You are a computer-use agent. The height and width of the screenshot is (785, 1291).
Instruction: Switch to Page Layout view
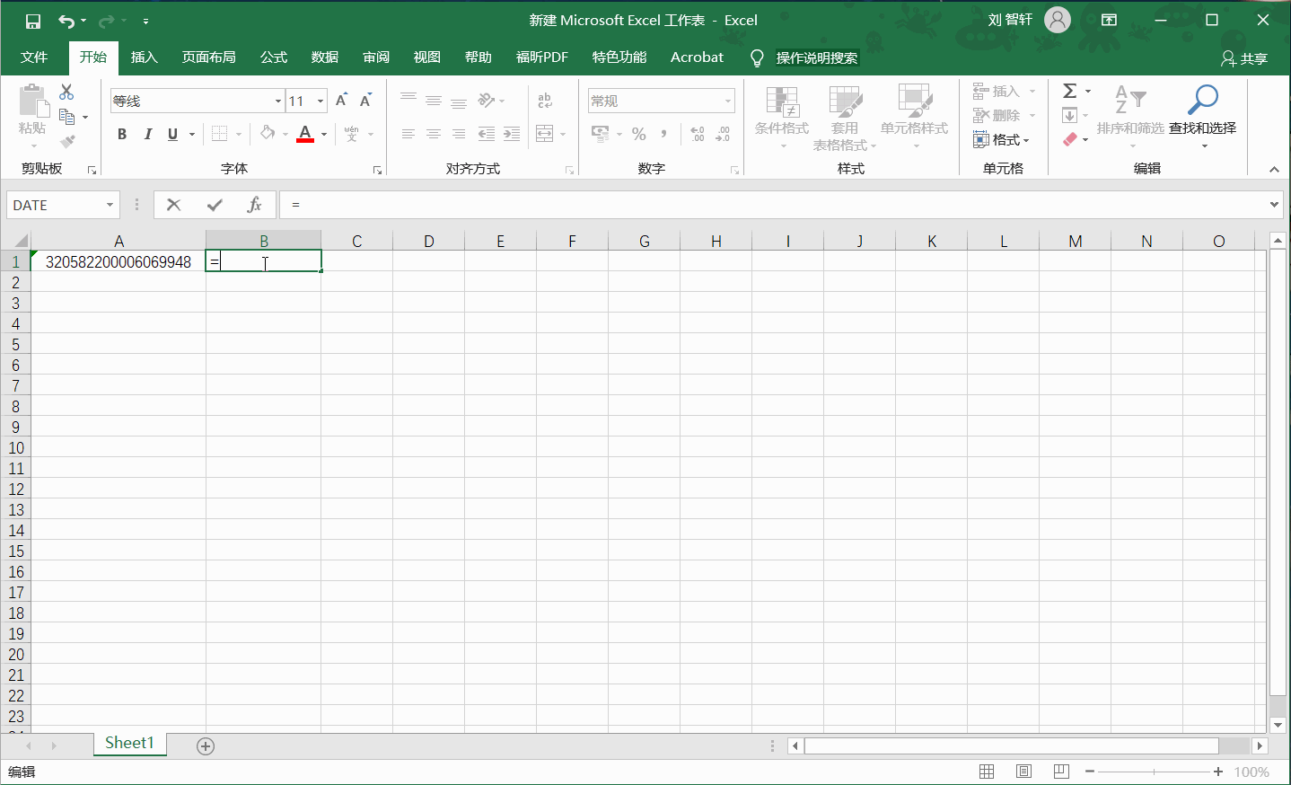pyautogui.click(x=1023, y=772)
